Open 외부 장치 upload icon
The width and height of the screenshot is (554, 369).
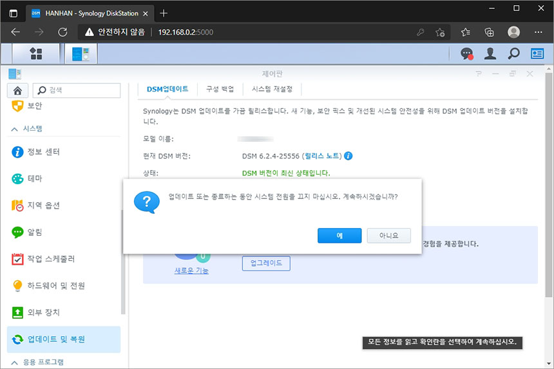17,312
